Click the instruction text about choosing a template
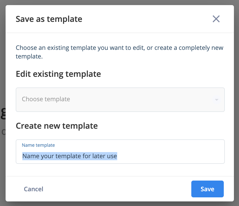239x206 pixels. tap(119, 52)
